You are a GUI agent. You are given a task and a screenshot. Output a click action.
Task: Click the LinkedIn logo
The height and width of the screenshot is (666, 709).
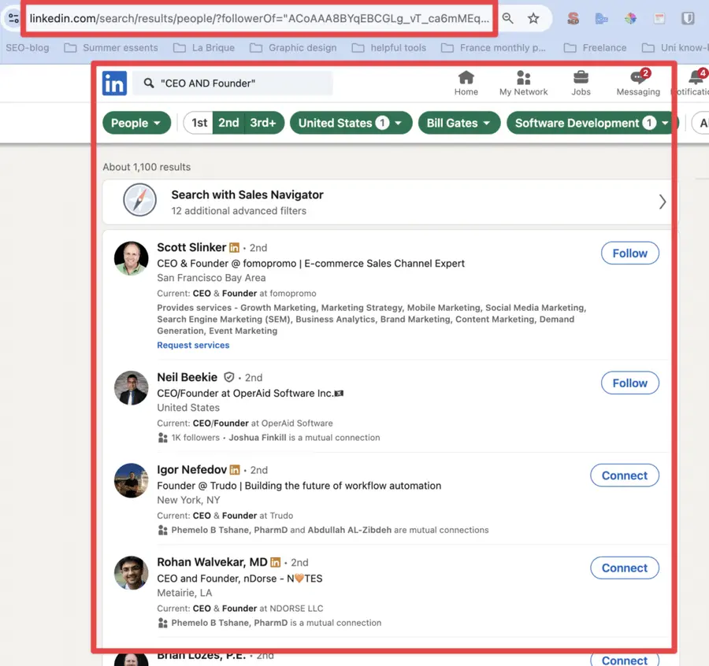[114, 83]
